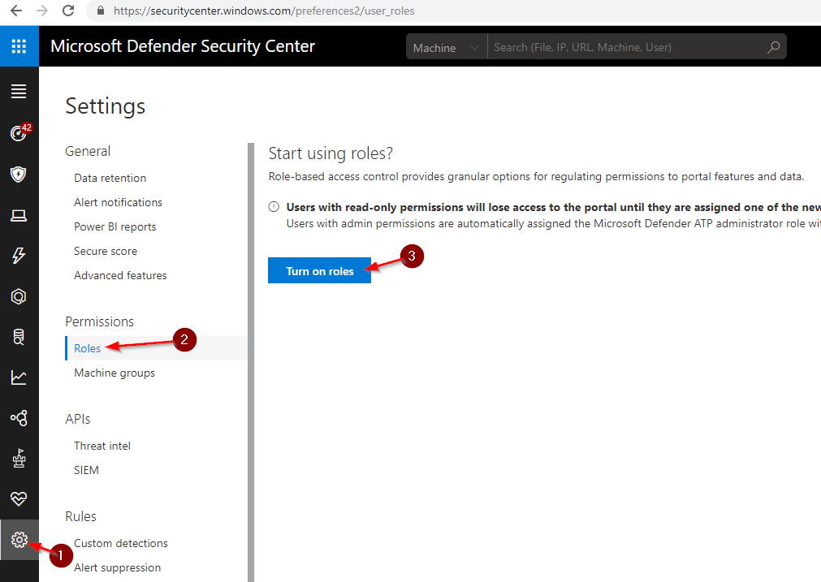Focus the search input field
The width and height of the screenshot is (821, 582).
pyautogui.click(x=629, y=47)
